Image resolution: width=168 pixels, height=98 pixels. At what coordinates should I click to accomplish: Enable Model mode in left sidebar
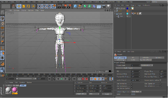point(2,18)
